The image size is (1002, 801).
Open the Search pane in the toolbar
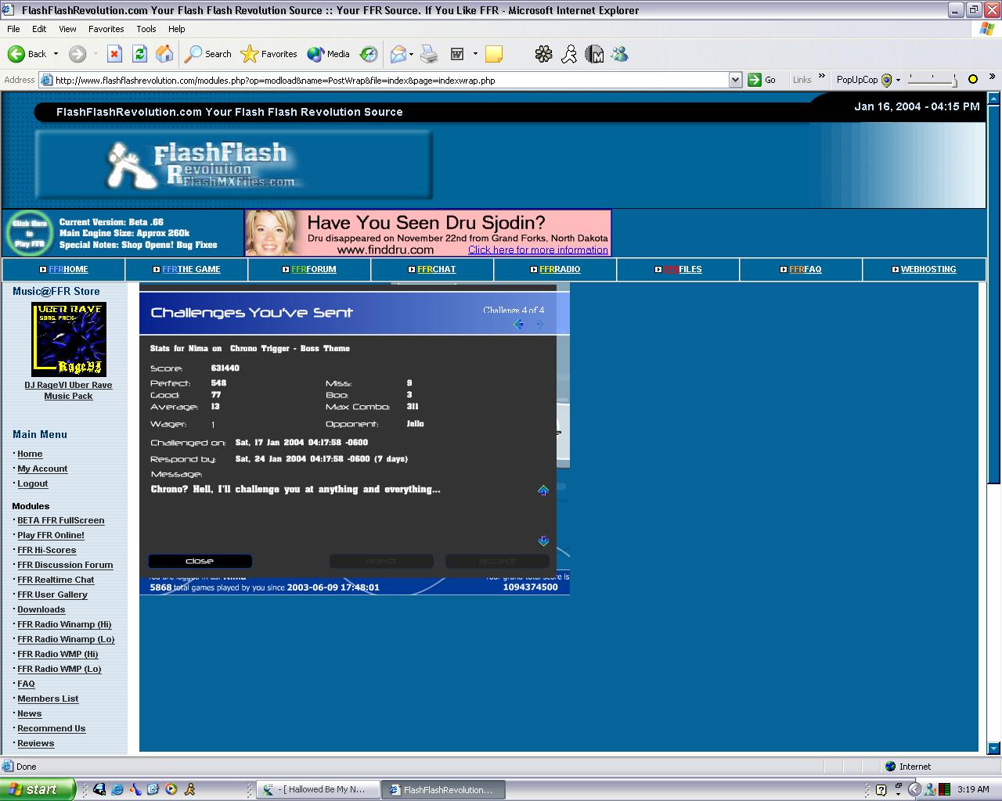(x=208, y=54)
